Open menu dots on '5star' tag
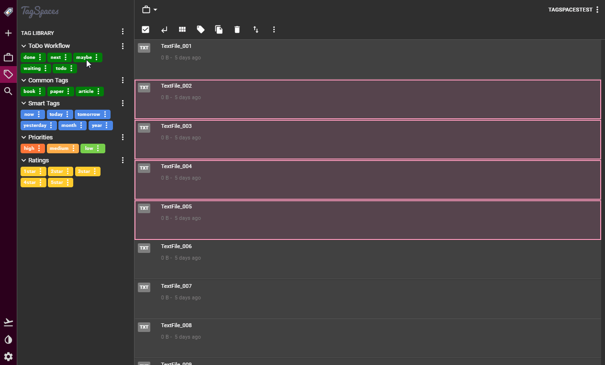The image size is (605, 365). 68,182
